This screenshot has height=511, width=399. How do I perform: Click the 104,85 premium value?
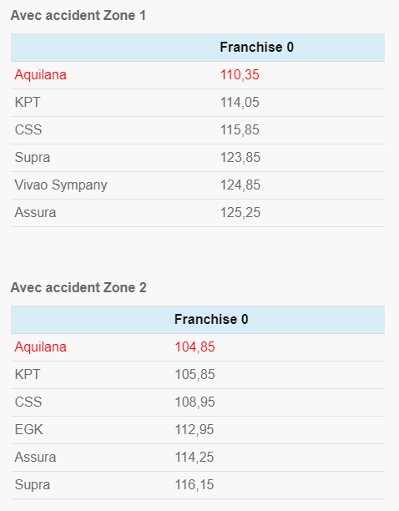194,347
